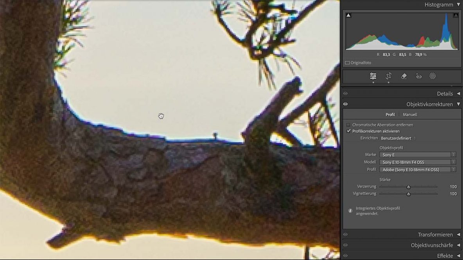Open Einrichten Benutzerdefiniert setup menu
Viewport: 463px width, 260px height.
click(398, 138)
